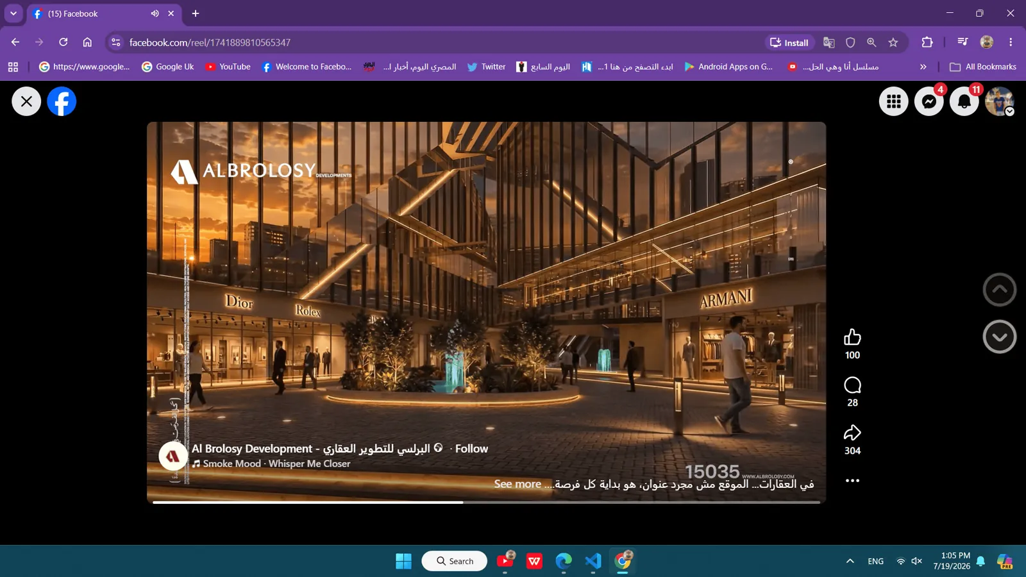
Task: Open the Smoke Mood audio track link
Action: tap(277, 464)
